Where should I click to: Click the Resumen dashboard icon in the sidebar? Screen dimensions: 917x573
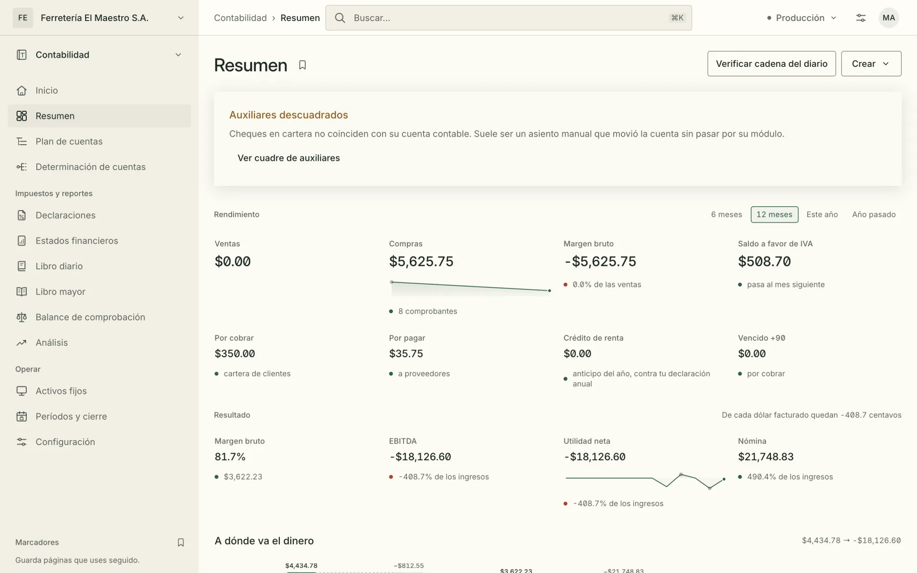pyautogui.click(x=21, y=116)
